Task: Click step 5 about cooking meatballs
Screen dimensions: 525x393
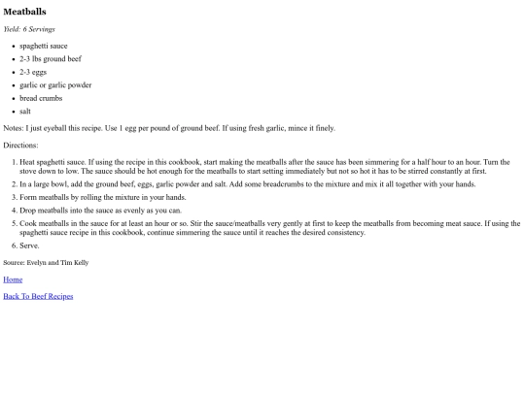Action: point(270,228)
